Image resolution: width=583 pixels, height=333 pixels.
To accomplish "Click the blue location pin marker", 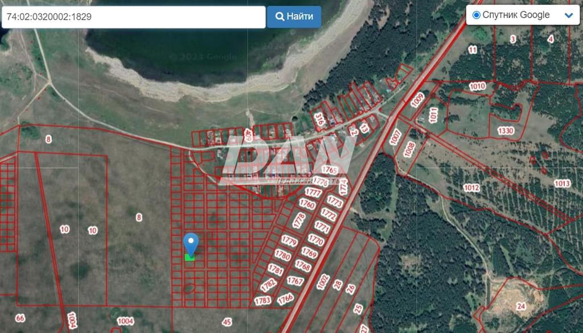I will (191, 244).
